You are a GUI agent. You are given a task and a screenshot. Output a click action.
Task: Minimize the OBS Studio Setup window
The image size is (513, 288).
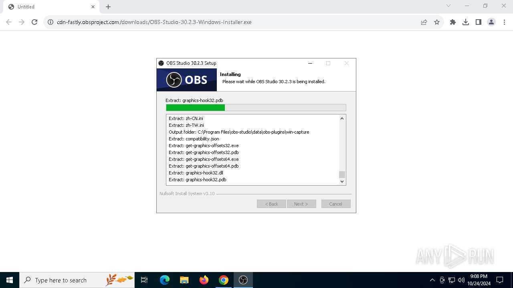310,63
